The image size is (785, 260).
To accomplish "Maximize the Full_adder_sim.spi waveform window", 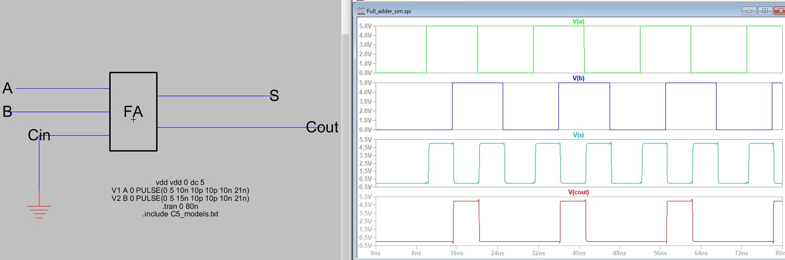I will (x=765, y=11).
